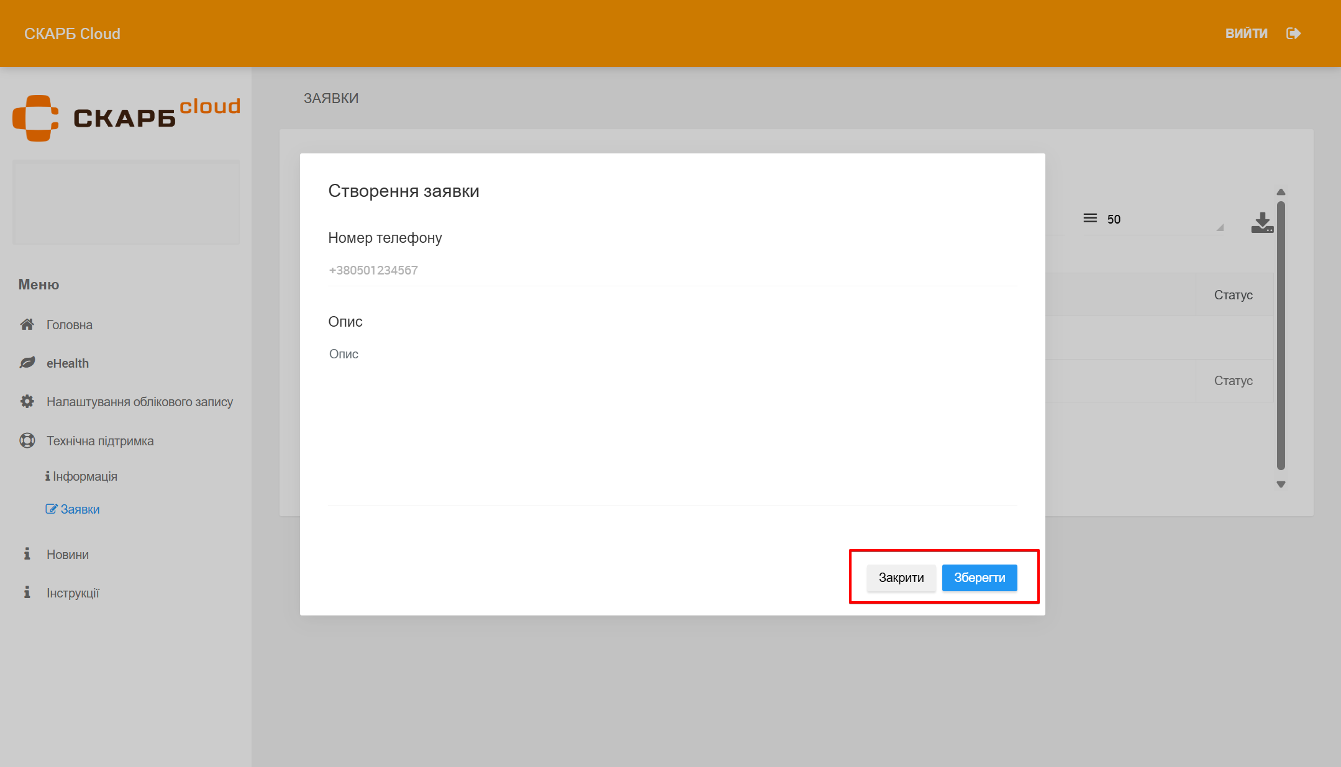Open the Налаштування облікового запису menu item

tap(139, 402)
